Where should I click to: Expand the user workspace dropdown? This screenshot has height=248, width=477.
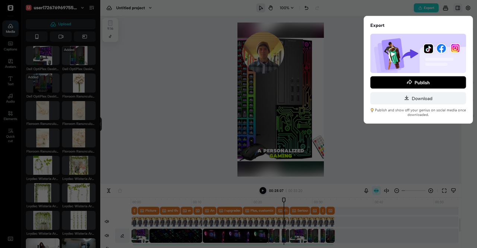click(82, 8)
